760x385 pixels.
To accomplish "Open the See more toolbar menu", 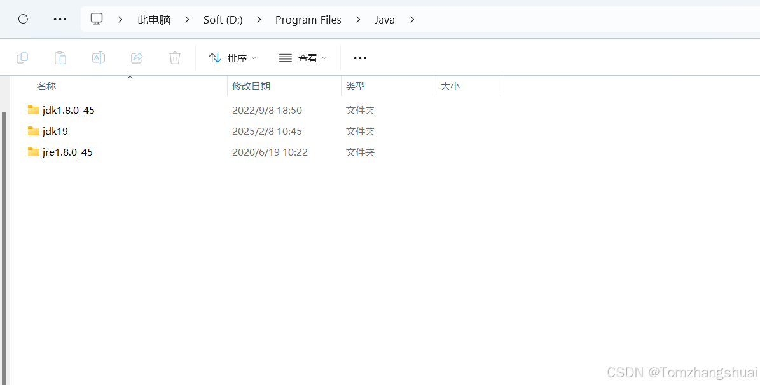I will point(360,58).
